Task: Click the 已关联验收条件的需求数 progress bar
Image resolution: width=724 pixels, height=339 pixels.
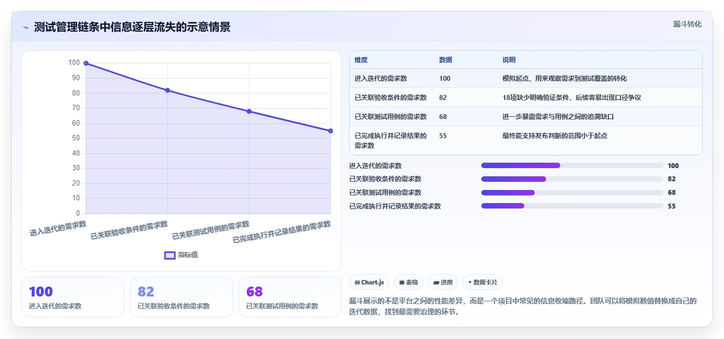Action: (572, 179)
